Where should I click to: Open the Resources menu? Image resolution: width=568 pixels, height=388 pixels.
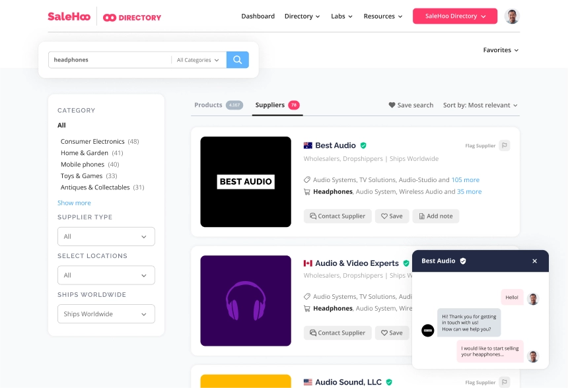pos(383,16)
